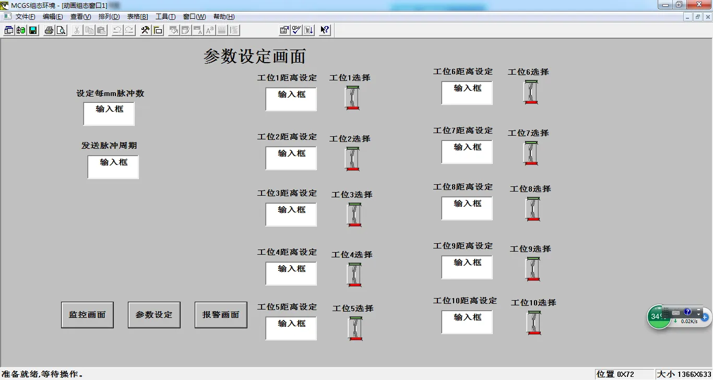This screenshot has width=713, height=380.
Task: Click the Copy toolbar icon
Action: [x=89, y=30]
